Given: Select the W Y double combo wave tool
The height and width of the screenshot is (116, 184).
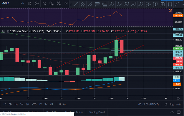Looking at the screenshot, I should [x=127, y=4].
